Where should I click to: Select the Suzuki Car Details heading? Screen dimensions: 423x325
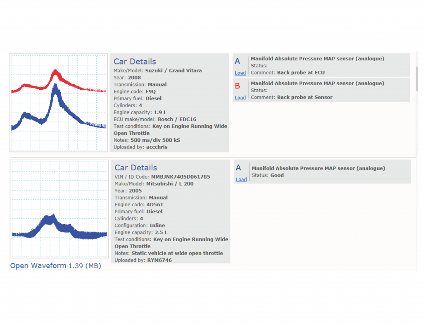click(x=135, y=62)
